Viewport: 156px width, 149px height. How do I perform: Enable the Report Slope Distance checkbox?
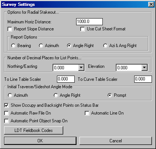point(10,29)
